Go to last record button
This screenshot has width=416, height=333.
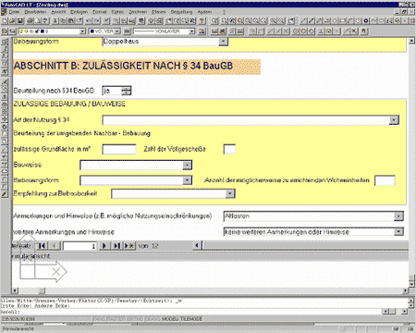coord(116,246)
